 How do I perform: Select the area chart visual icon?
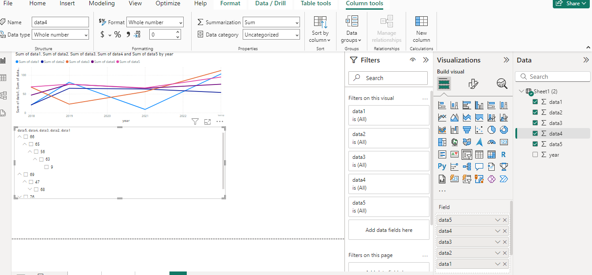pyautogui.click(x=455, y=117)
